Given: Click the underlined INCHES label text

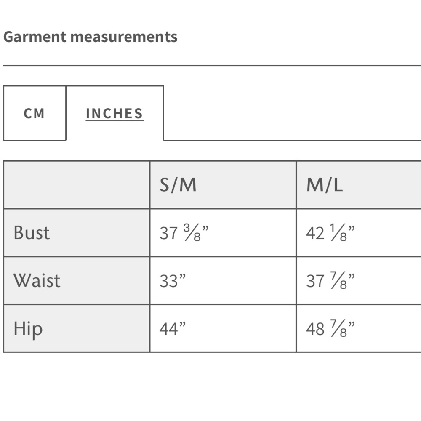Looking at the screenshot, I should (115, 114).
